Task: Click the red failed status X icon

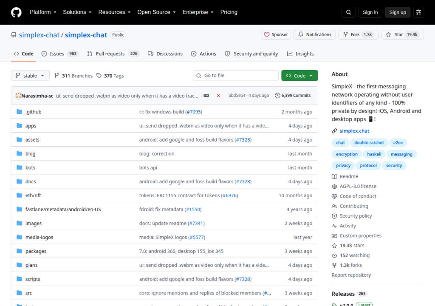Action: (218, 96)
